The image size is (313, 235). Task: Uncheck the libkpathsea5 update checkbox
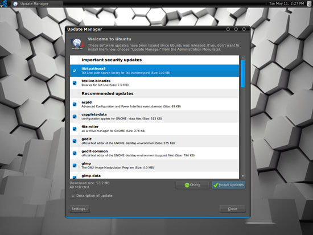[75, 71]
